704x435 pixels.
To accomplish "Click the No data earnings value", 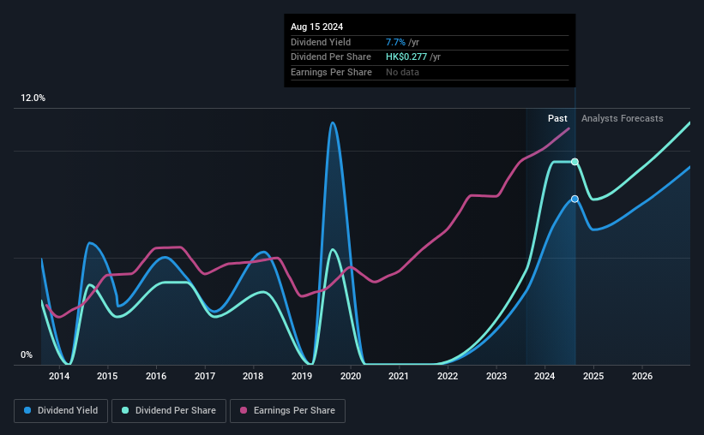I will (x=403, y=72).
